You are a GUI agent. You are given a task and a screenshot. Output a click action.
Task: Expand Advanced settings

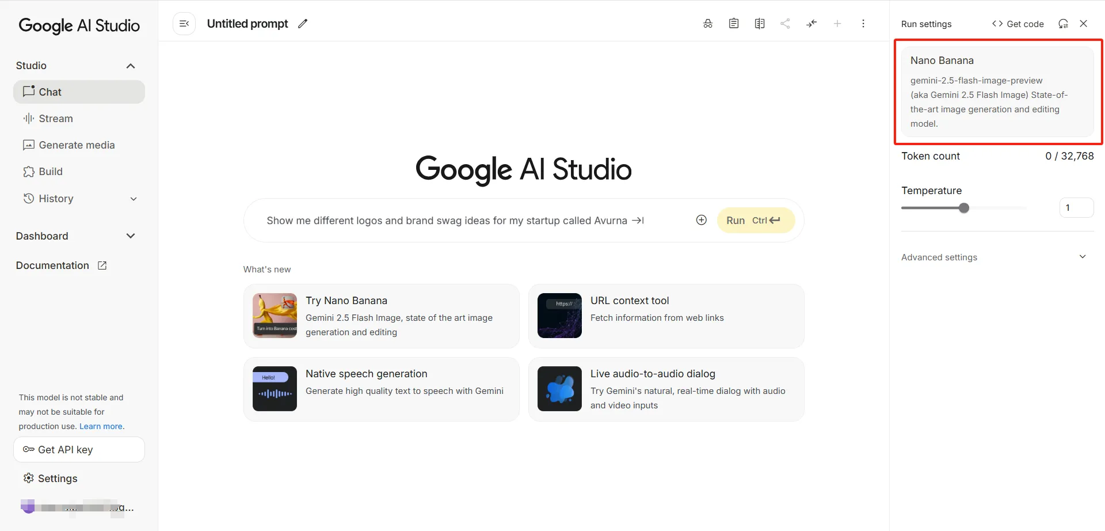pos(1082,257)
